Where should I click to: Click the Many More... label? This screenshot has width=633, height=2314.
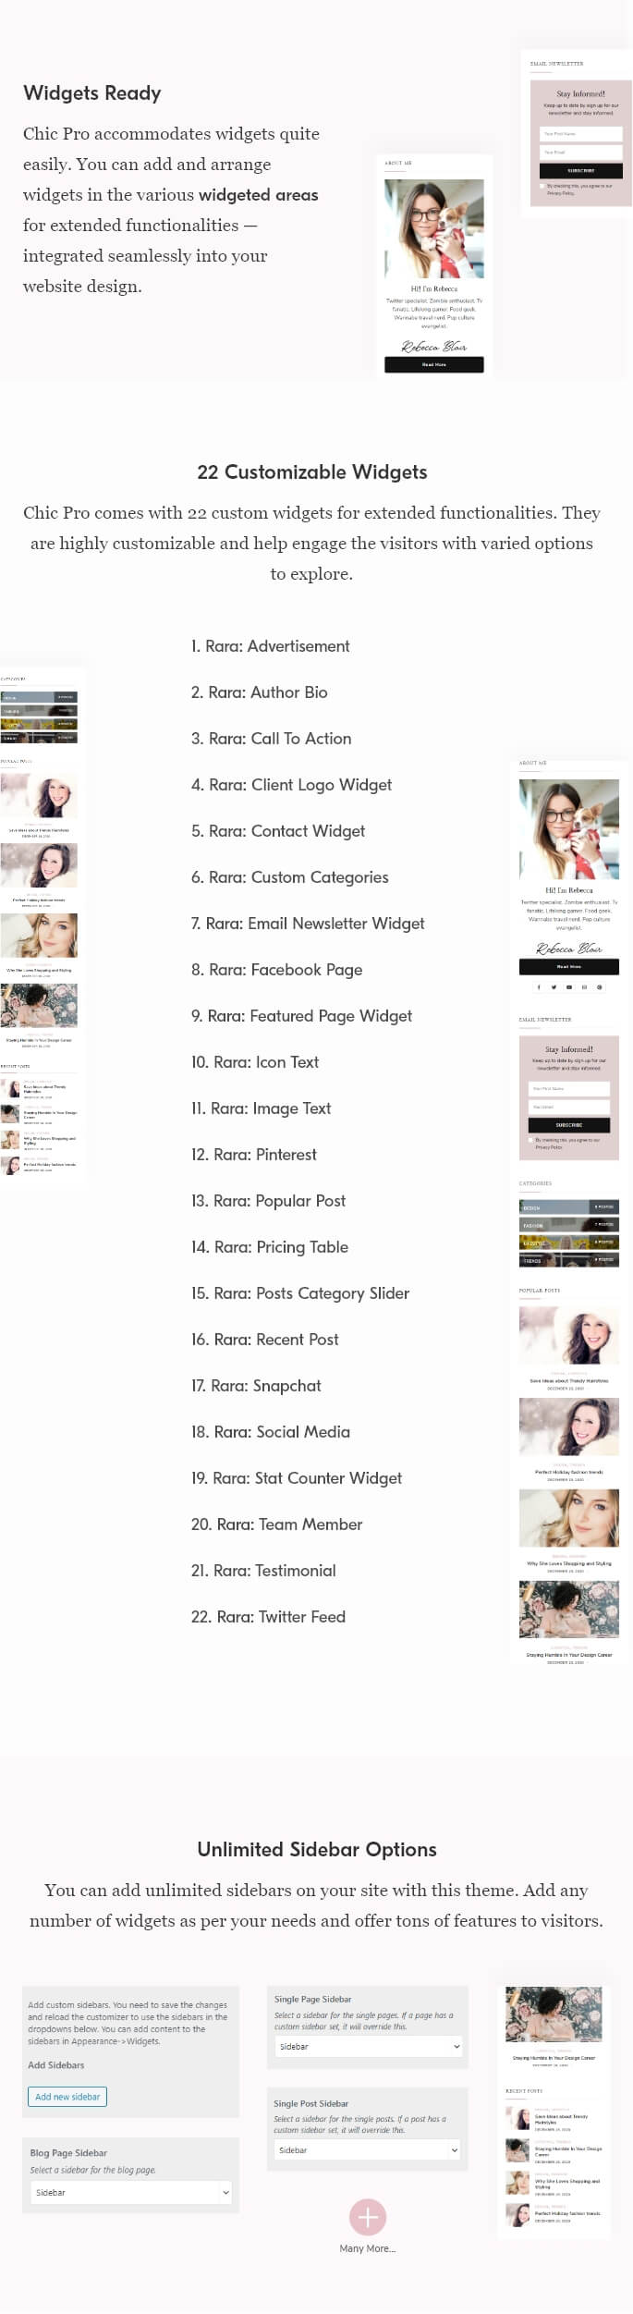click(x=367, y=2247)
